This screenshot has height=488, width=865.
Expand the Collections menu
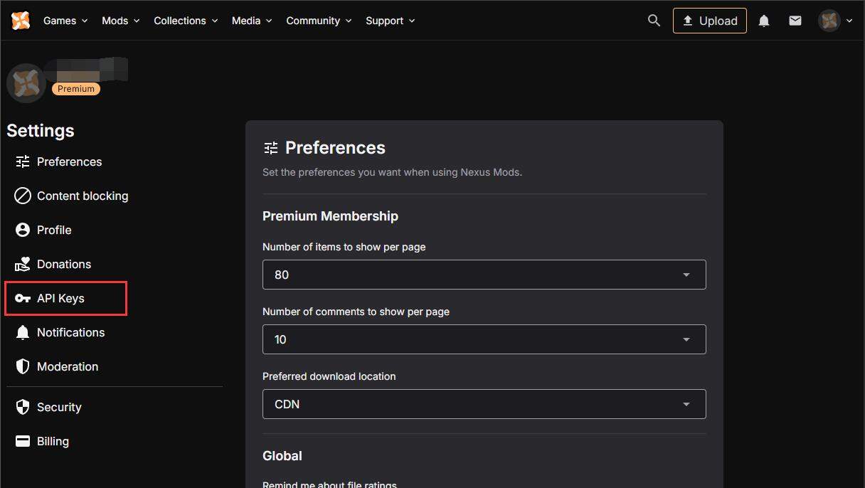click(x=185, y=21)
